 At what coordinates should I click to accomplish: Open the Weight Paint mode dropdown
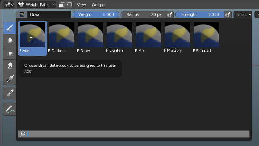click(37, 5)
